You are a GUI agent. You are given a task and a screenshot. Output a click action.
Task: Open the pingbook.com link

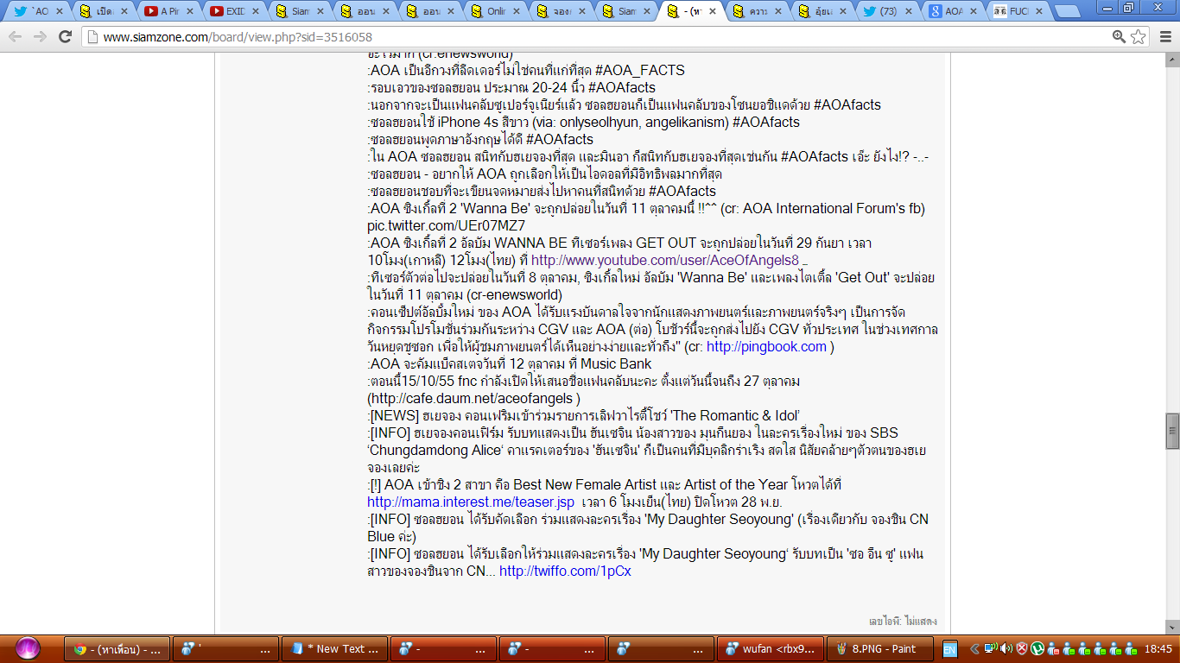766,346
